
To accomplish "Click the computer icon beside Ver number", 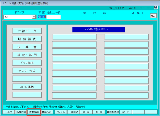I will click(x=156, y=7).
